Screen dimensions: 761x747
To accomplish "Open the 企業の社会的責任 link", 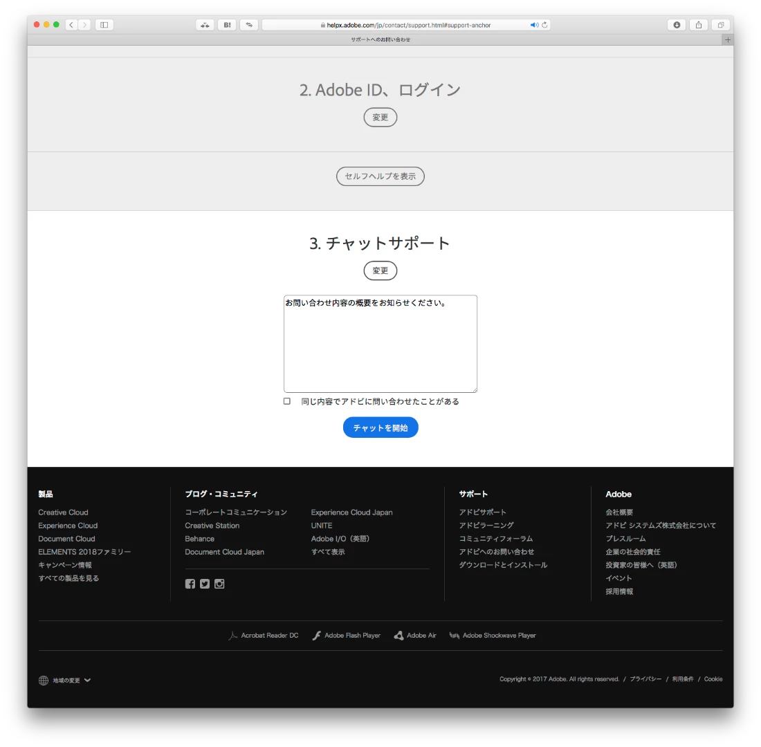I will click(633, 552).
